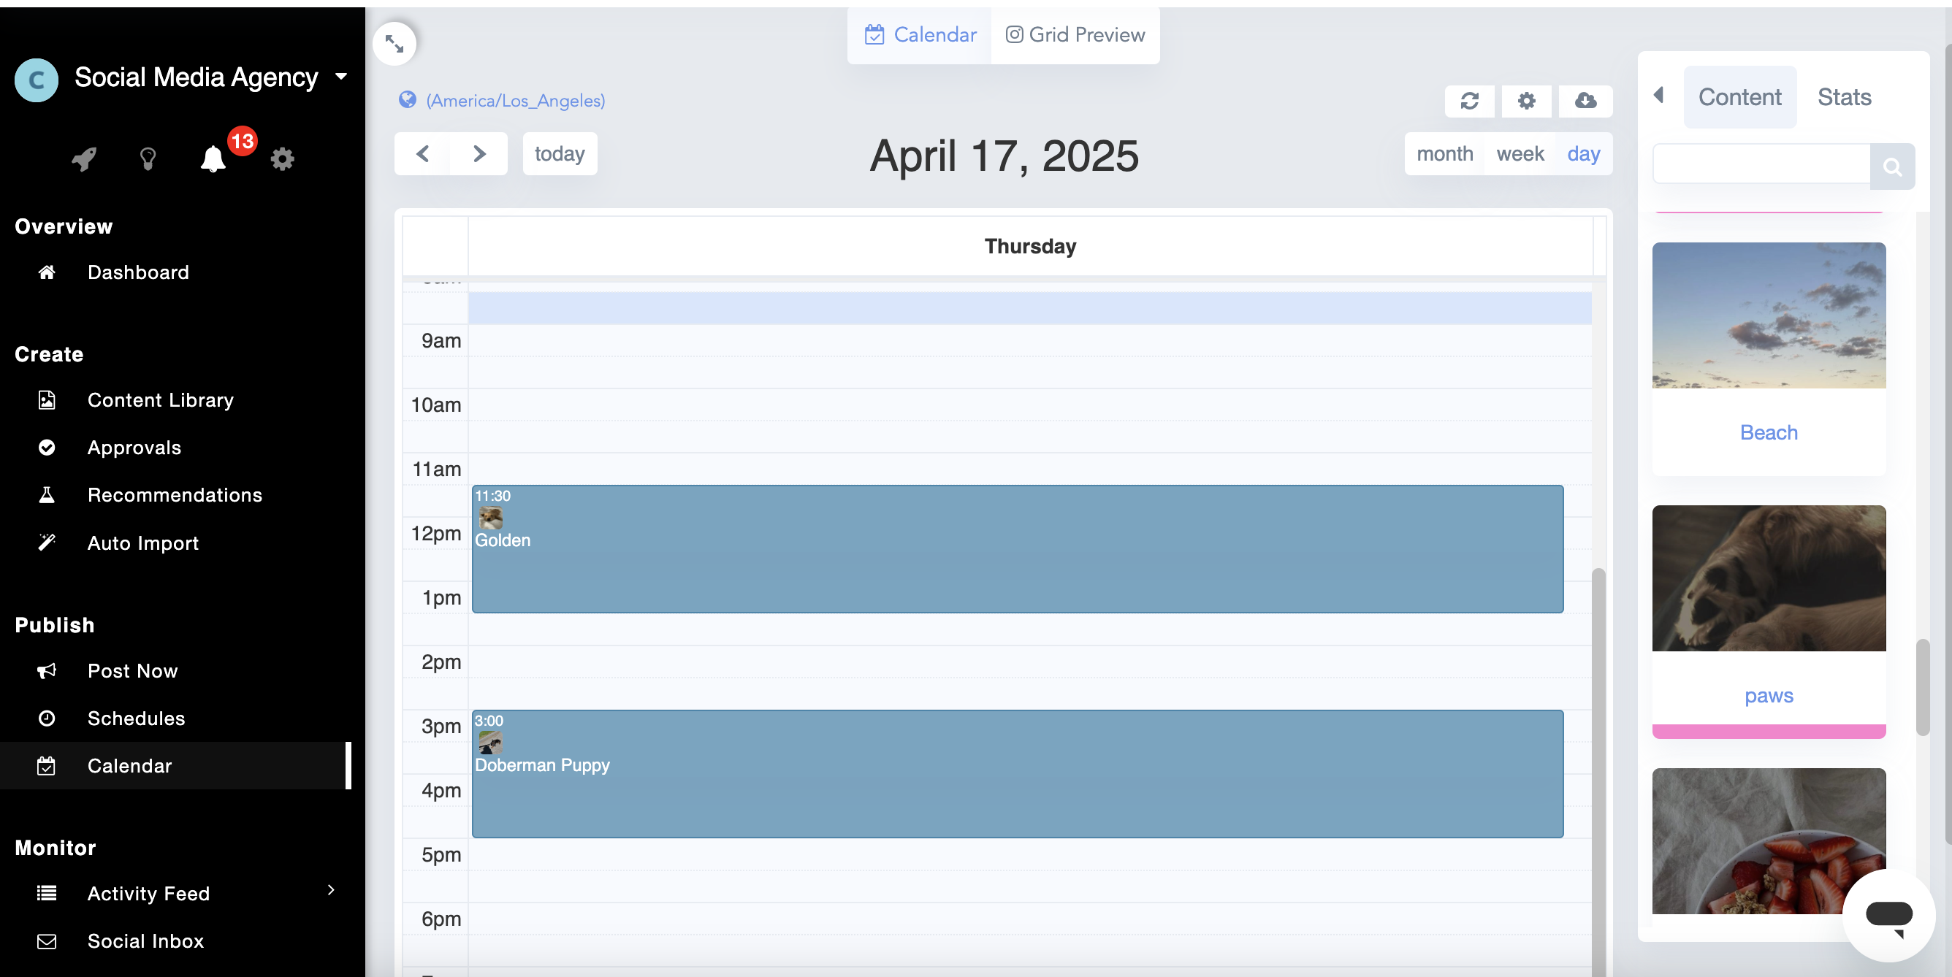Expand the calendar with the fullscreen arrows icon

pos(394,43)
